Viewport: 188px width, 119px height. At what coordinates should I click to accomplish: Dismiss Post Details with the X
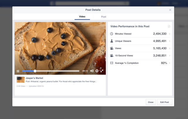pyautogui.click(x=170, y=10)
